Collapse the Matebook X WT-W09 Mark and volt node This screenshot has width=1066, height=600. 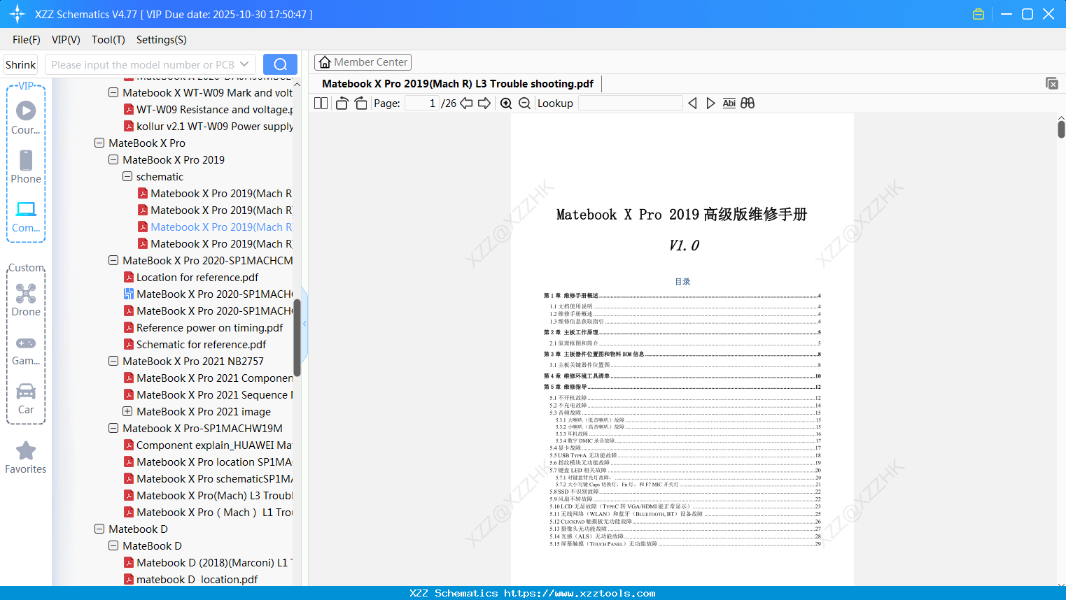pyautogui.click(x=113, y=93)
